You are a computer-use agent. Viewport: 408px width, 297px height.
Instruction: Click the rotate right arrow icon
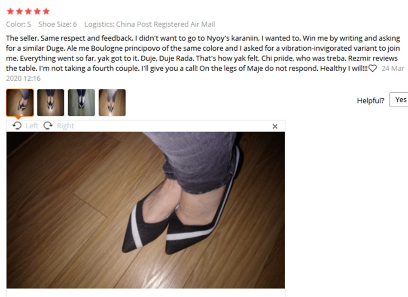point(48,126)
